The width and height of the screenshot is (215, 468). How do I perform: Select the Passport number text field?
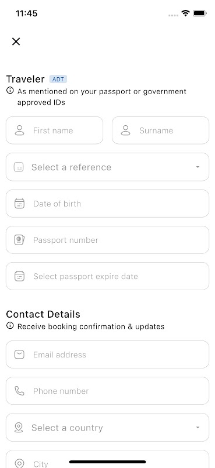pyautogui.click(x=107, y=240)
